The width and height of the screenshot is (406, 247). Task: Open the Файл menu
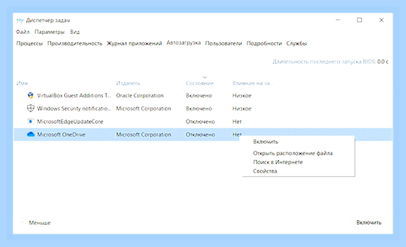[x=22, y=32]
